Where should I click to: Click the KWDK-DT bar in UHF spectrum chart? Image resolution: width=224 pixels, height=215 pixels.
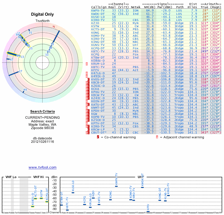coord(142,187)
